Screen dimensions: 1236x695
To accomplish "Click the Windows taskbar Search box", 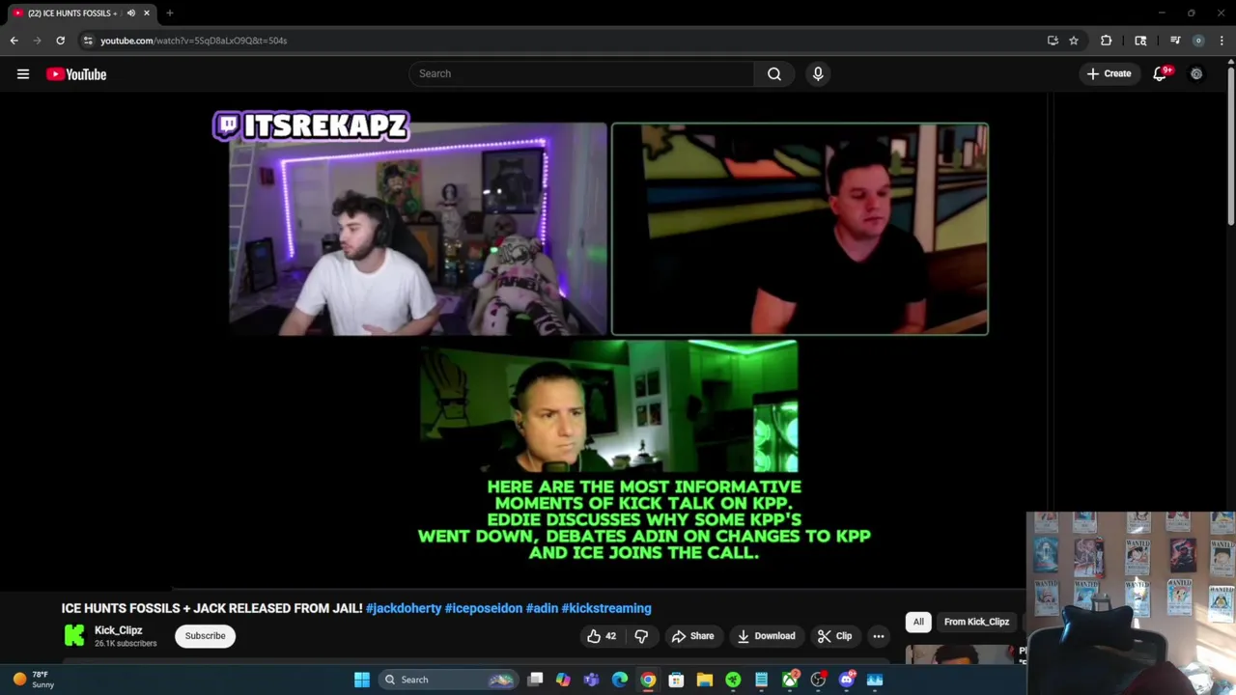I will click(449, 680).
